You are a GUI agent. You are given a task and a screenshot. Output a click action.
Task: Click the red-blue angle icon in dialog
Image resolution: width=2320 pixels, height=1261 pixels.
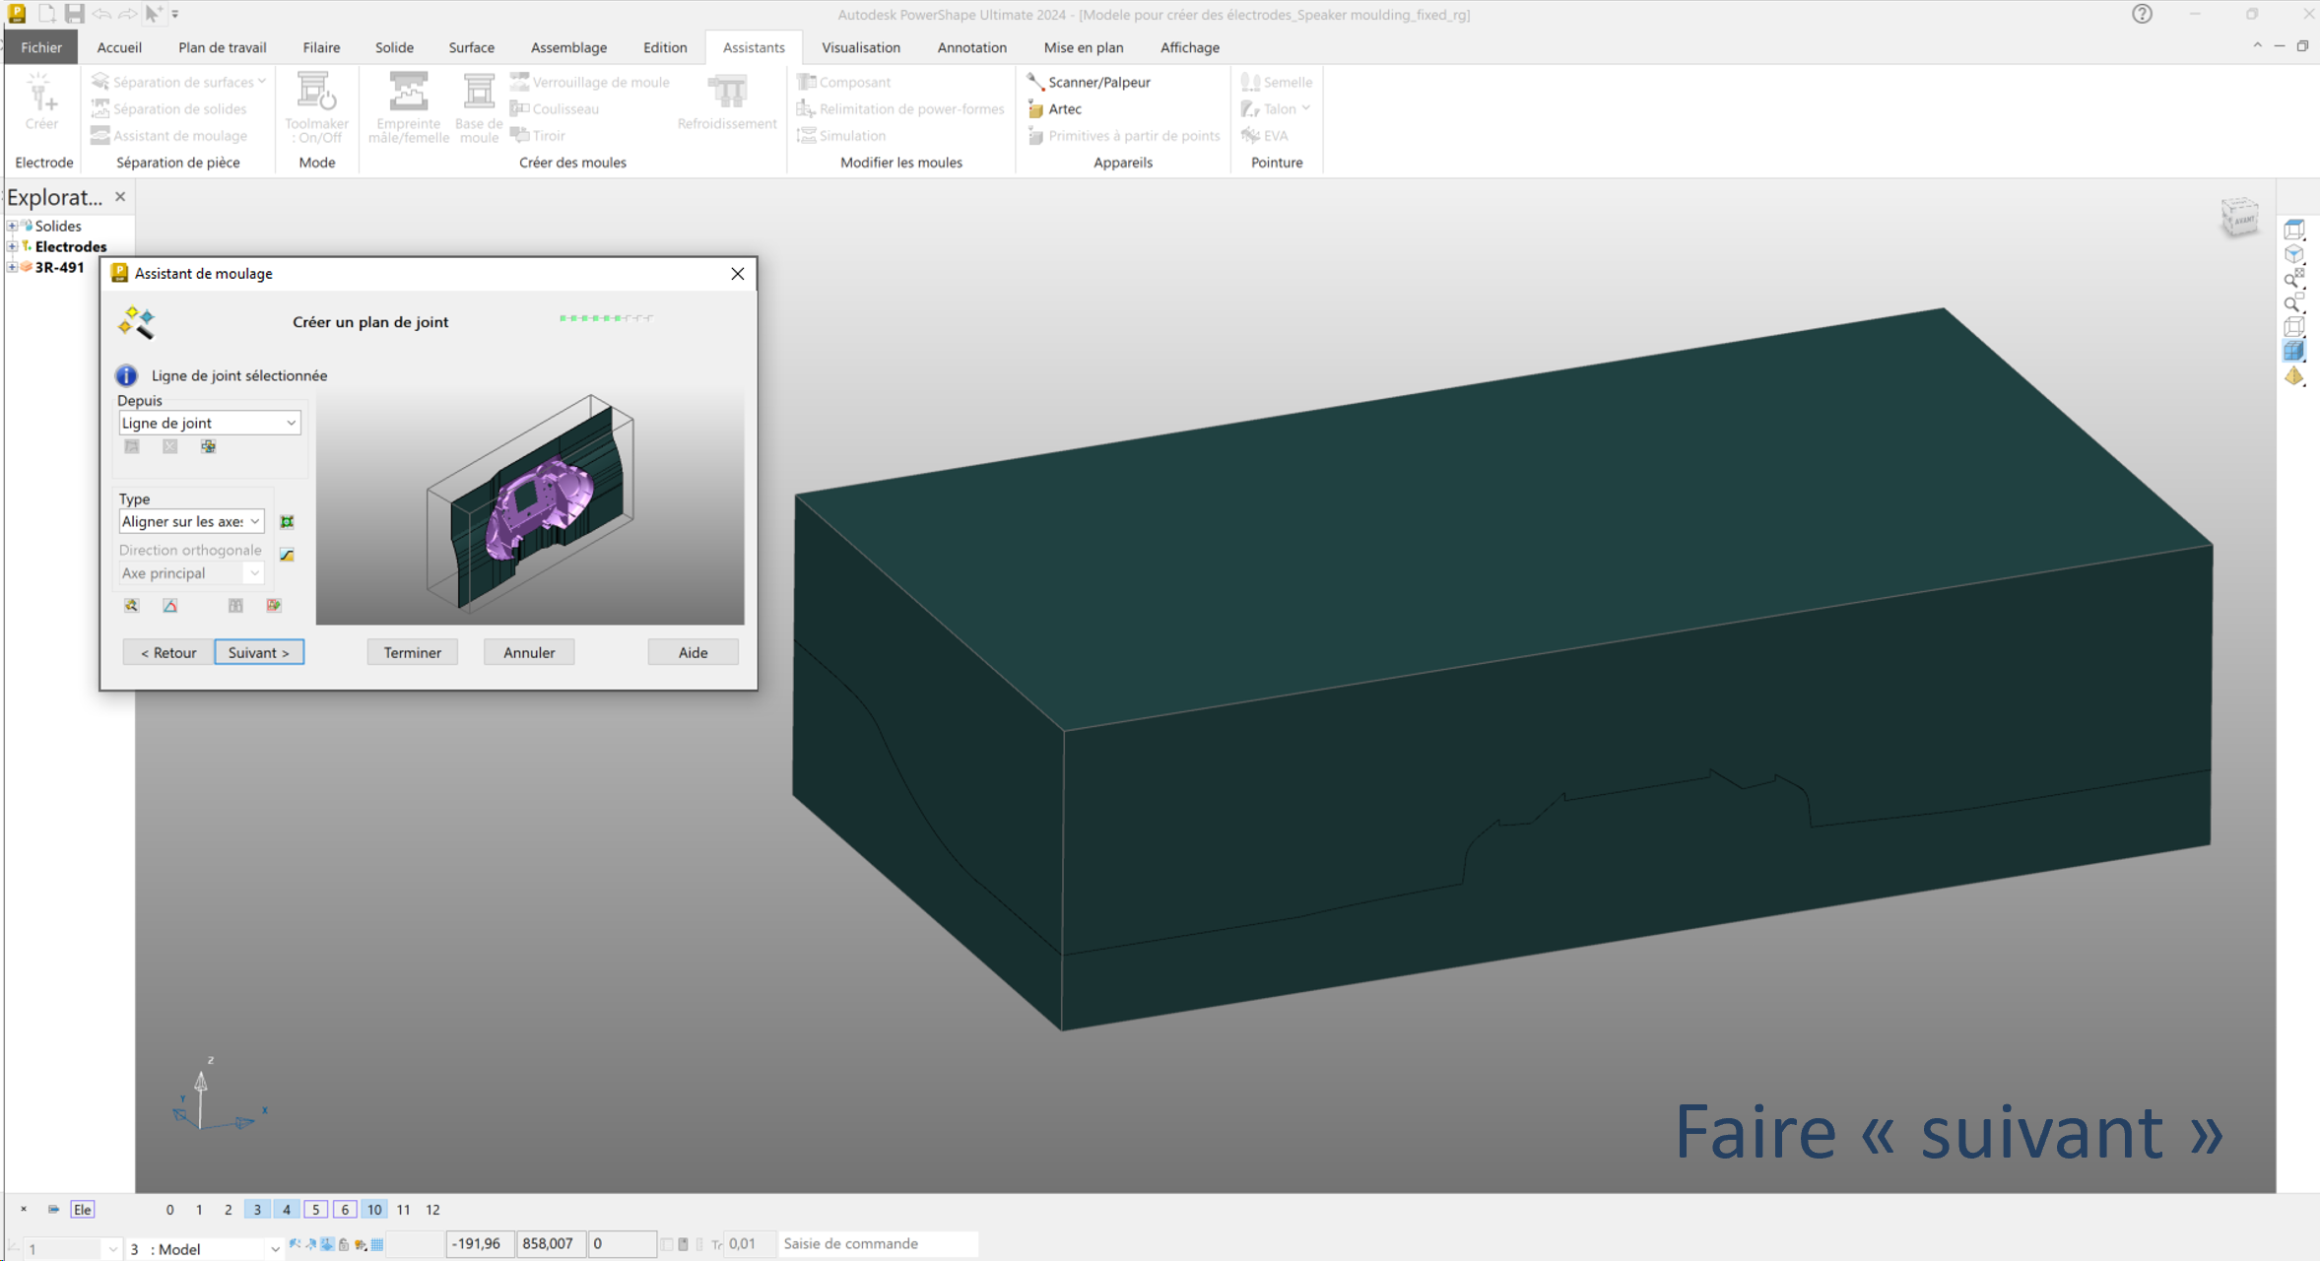pos(170,606)
